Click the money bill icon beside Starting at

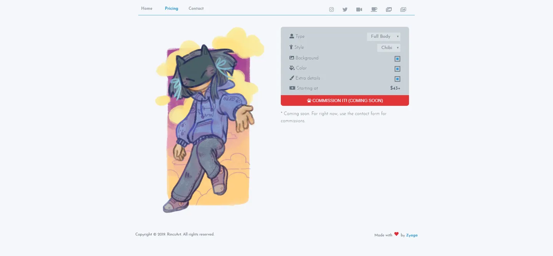(292, 88)
